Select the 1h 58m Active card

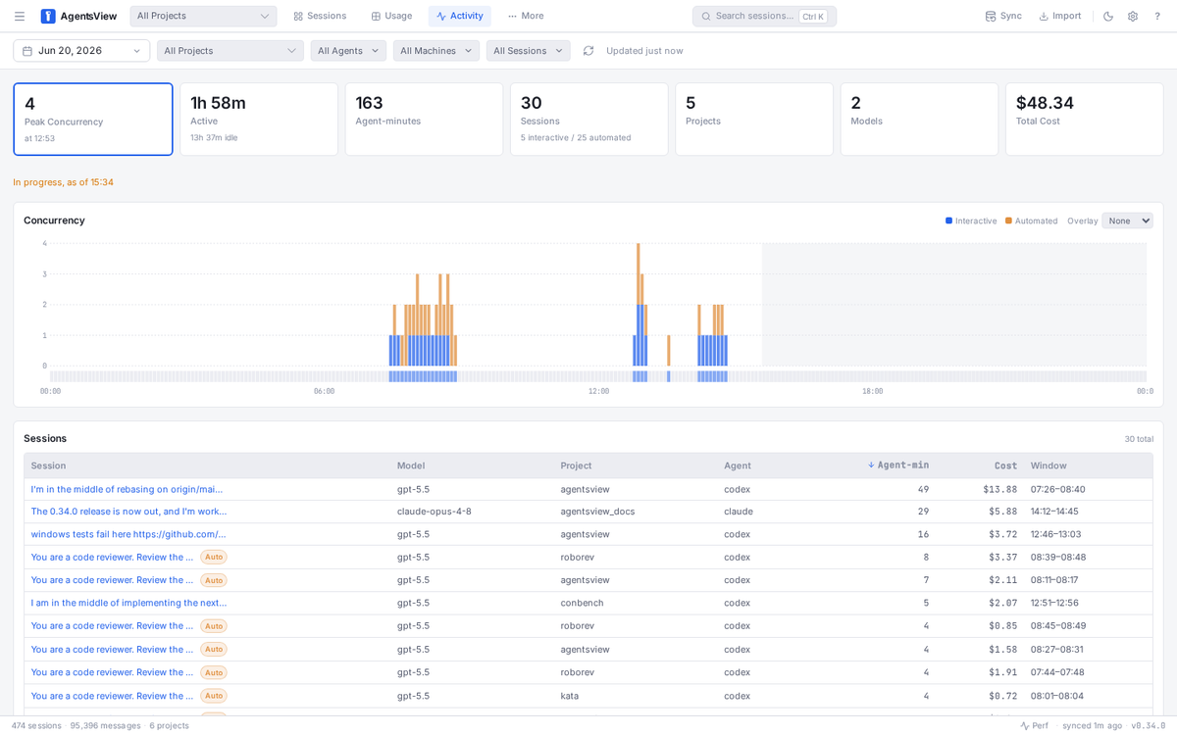click(259, 119)
